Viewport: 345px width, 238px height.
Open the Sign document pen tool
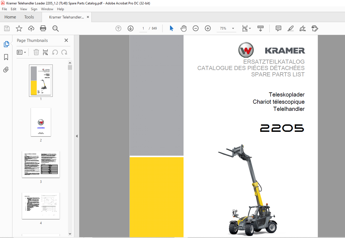tap(303, 28)
